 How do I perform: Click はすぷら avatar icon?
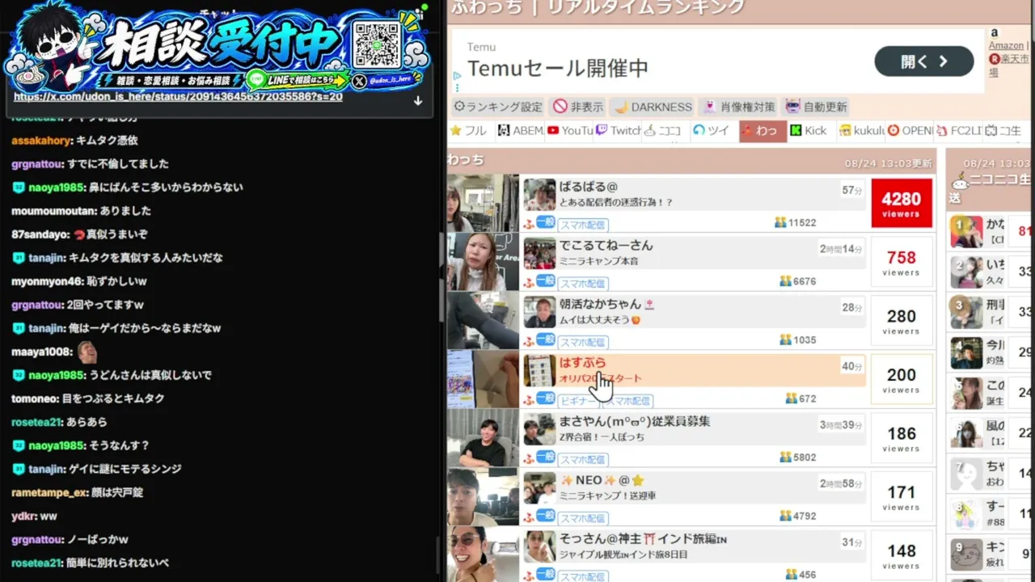[x=539, y=371]
